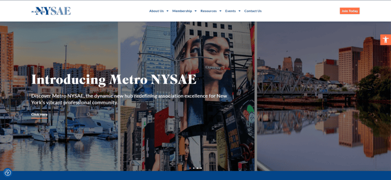
Task: Select the fourth slider dot
Action: click(x=201, y=168)
